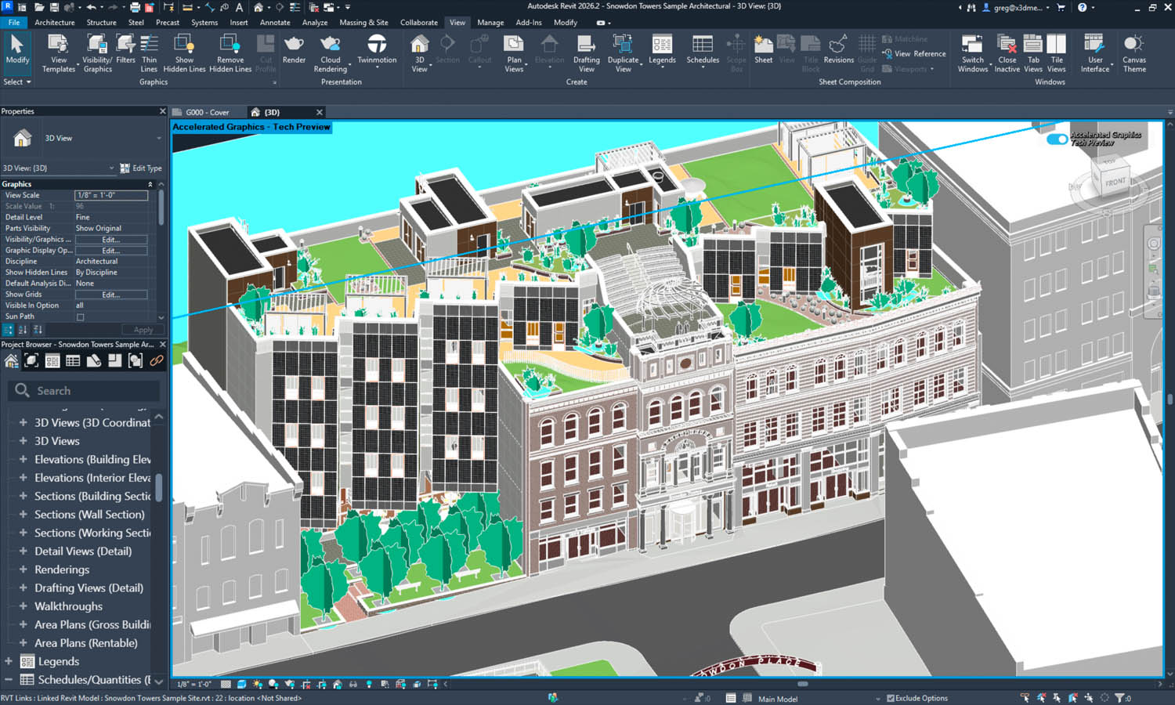Click Edit button for Visibility/Graphics overrides
Screen dimensions: 1175x705
point(110,240)
